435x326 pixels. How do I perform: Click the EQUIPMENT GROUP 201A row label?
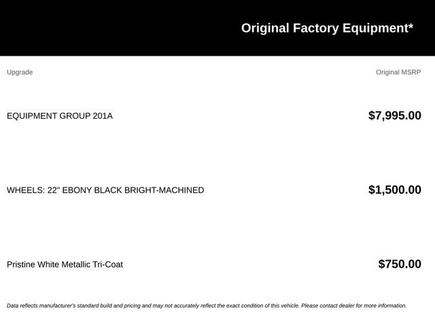(x=60, y=116)
